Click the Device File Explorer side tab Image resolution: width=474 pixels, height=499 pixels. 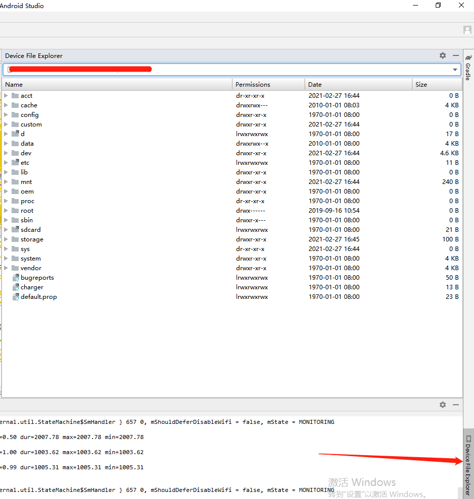468,463
